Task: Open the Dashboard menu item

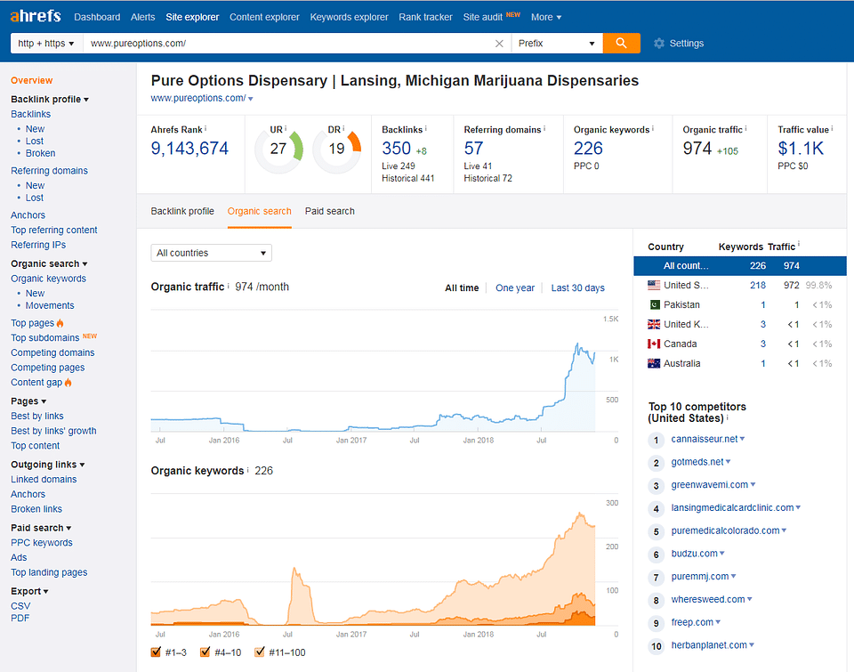Action: click(97, 17)
